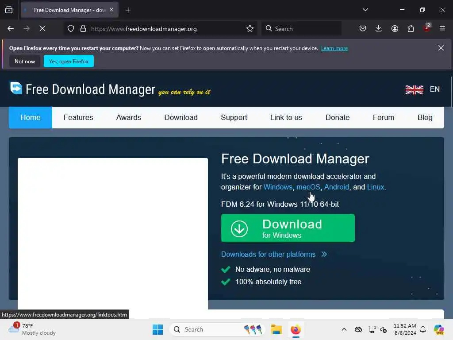Click the blank screenshot preview panel
This screenshot has width=453, height=340.
(x=113, y=234)
